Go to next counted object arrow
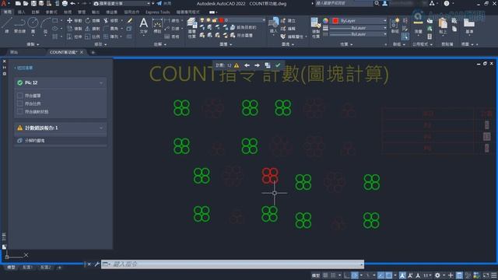Image resolution: width=498 pixels, height=280 pixels. 257,65
